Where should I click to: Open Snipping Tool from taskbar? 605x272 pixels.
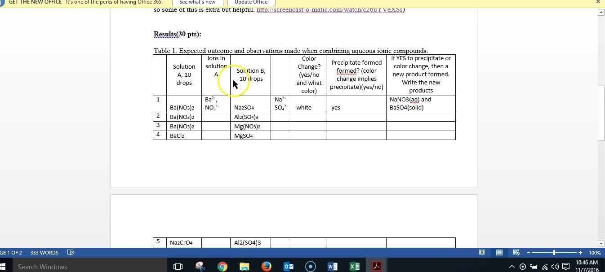(200, 267)
